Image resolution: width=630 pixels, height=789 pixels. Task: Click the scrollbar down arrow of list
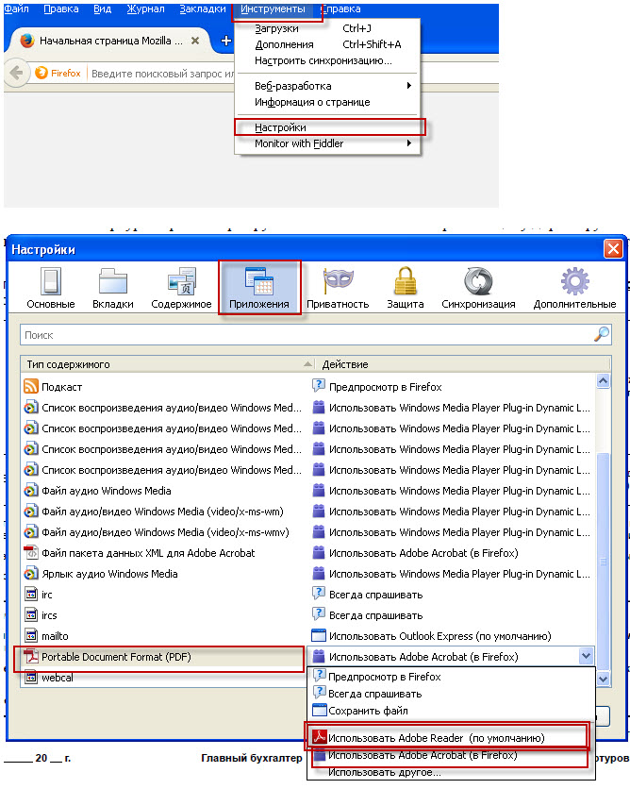point(603,679)
